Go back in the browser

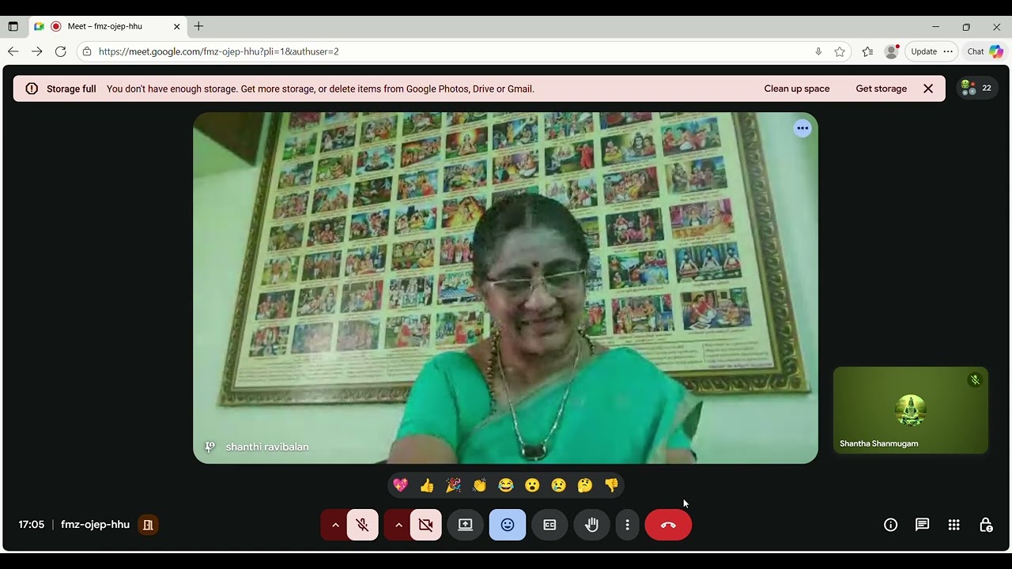click(13, 51)
